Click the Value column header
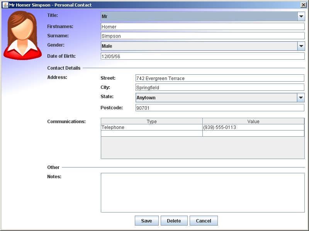The image size is (309, 231). click(x=253, y=121)
